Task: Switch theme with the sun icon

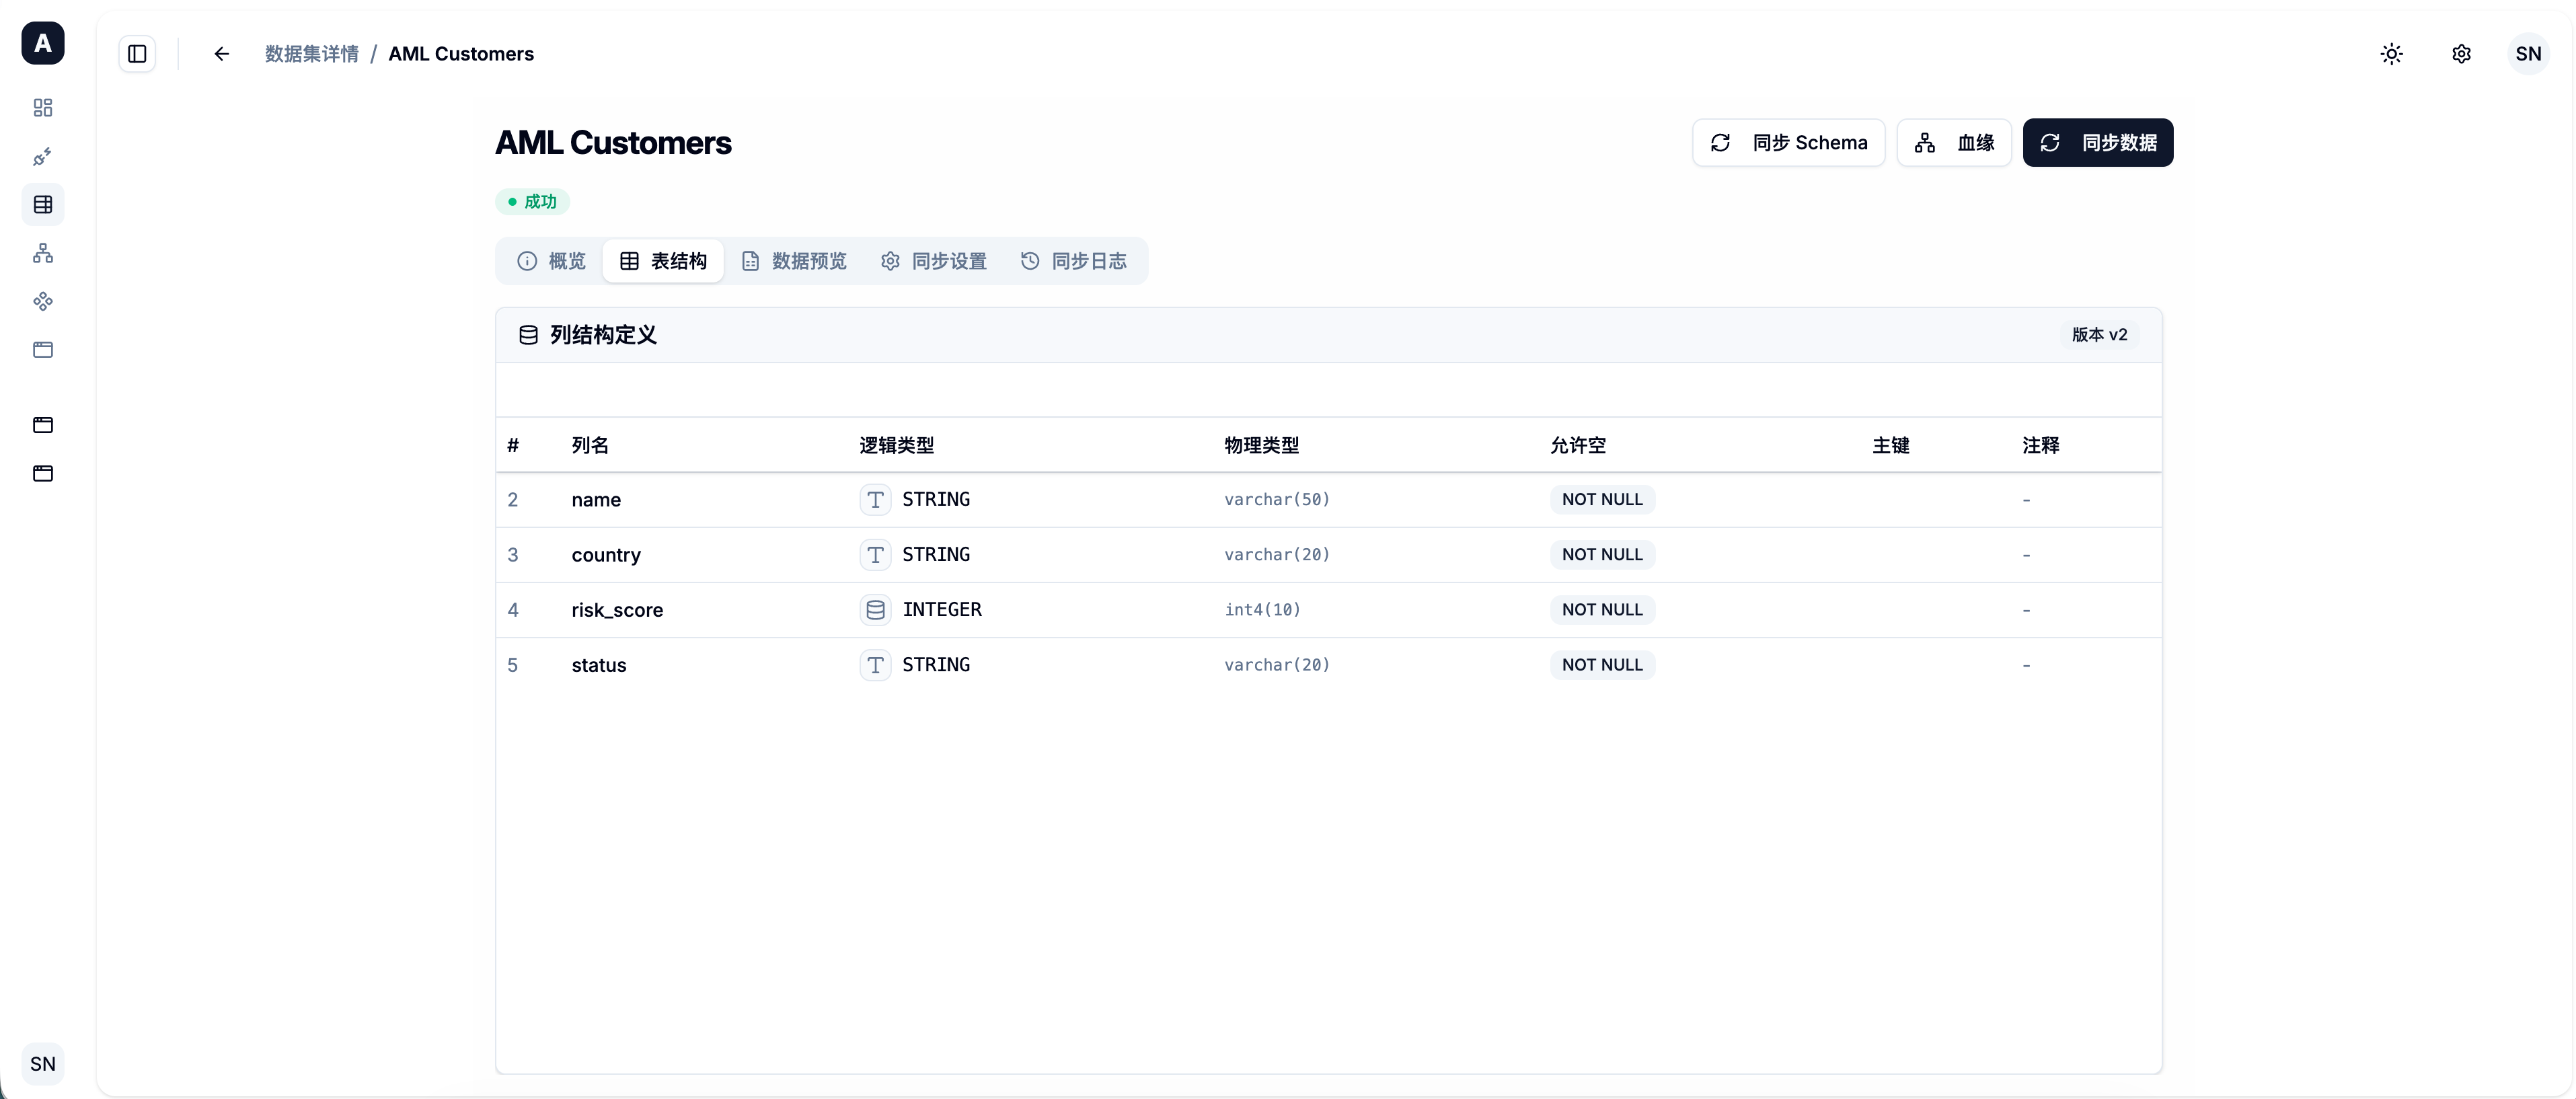Action: (2391, 54)
